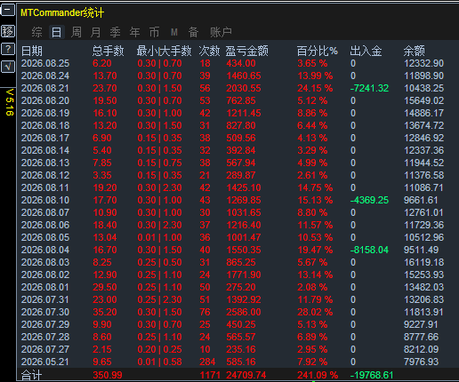
Task: Select the 年 yearly tab
Action: pos(134,32)
